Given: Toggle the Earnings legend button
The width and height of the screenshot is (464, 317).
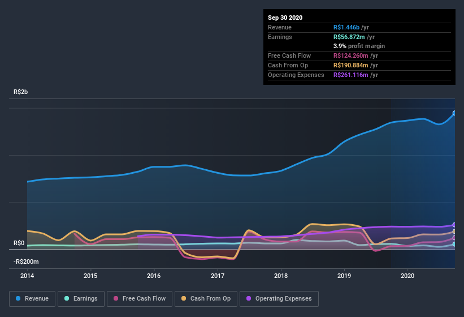Looking at the screenshot, I should tap(81, 299).
